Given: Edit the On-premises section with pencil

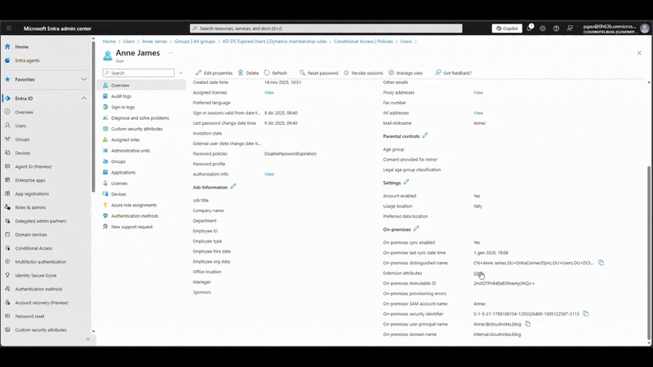Looking at the screenshot, I should [416, 229].
